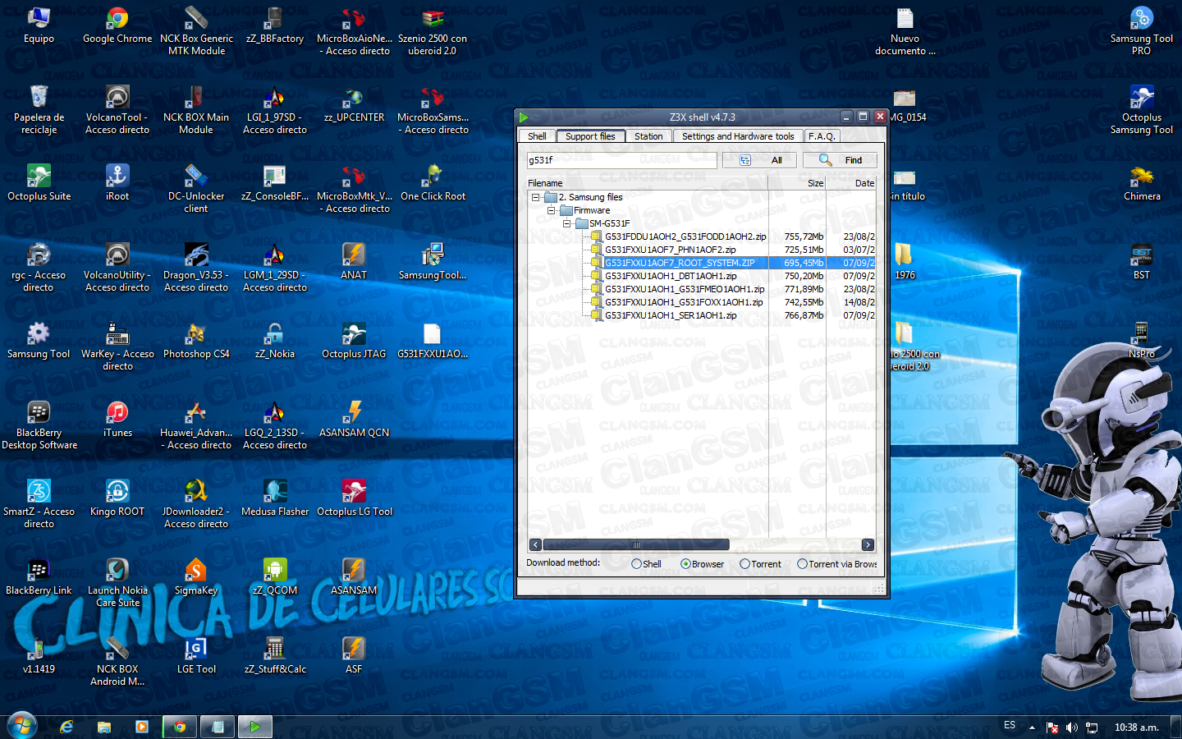
Task: Select the LGE Tool icon
Action: click(x=196, y=655)
